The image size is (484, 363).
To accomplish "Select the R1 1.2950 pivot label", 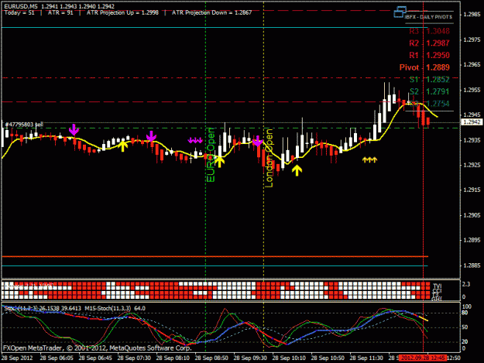I will pyautogui.click(x=429, y=55).
